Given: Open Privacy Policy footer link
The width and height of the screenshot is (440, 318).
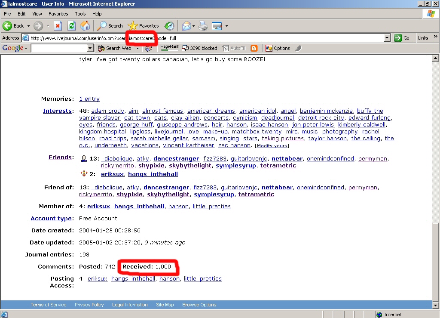Looking at the screenshot, I should coord(89,305).
